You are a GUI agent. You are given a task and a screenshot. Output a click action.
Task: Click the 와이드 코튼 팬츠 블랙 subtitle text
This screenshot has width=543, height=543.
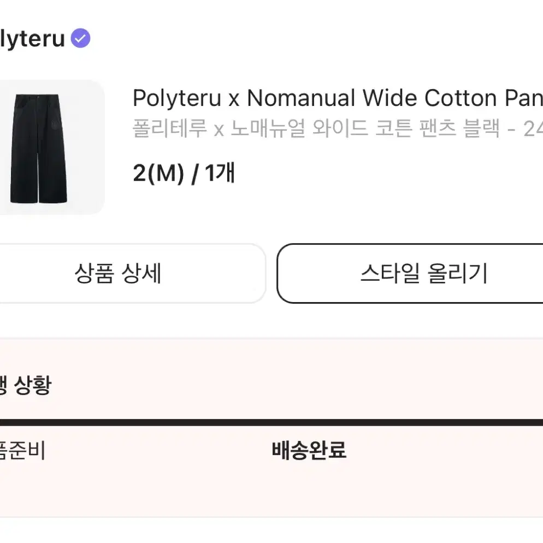click(406, 128)
